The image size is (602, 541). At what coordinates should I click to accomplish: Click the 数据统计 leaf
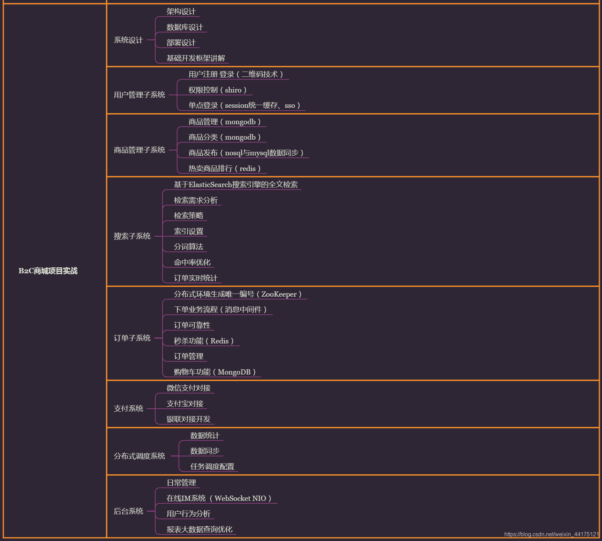click(x=205, y=436)
